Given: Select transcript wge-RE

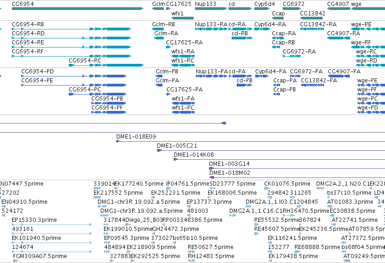Looking at the screenshot, I should 368,29.
